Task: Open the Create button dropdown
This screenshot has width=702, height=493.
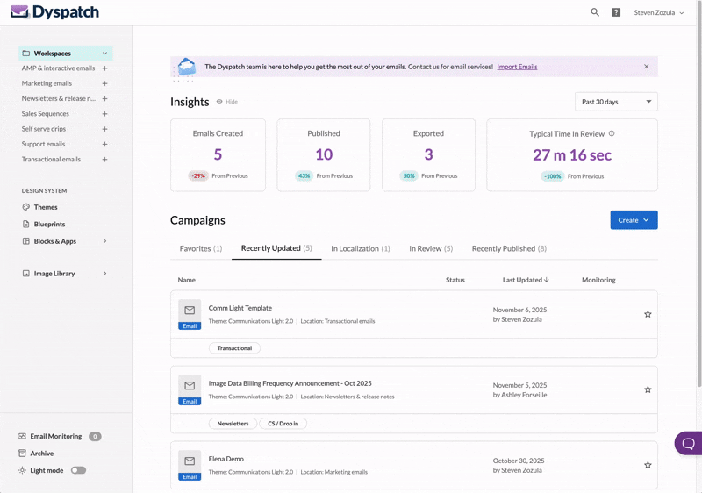Action: pyautogui.click(x=634, y=220)
